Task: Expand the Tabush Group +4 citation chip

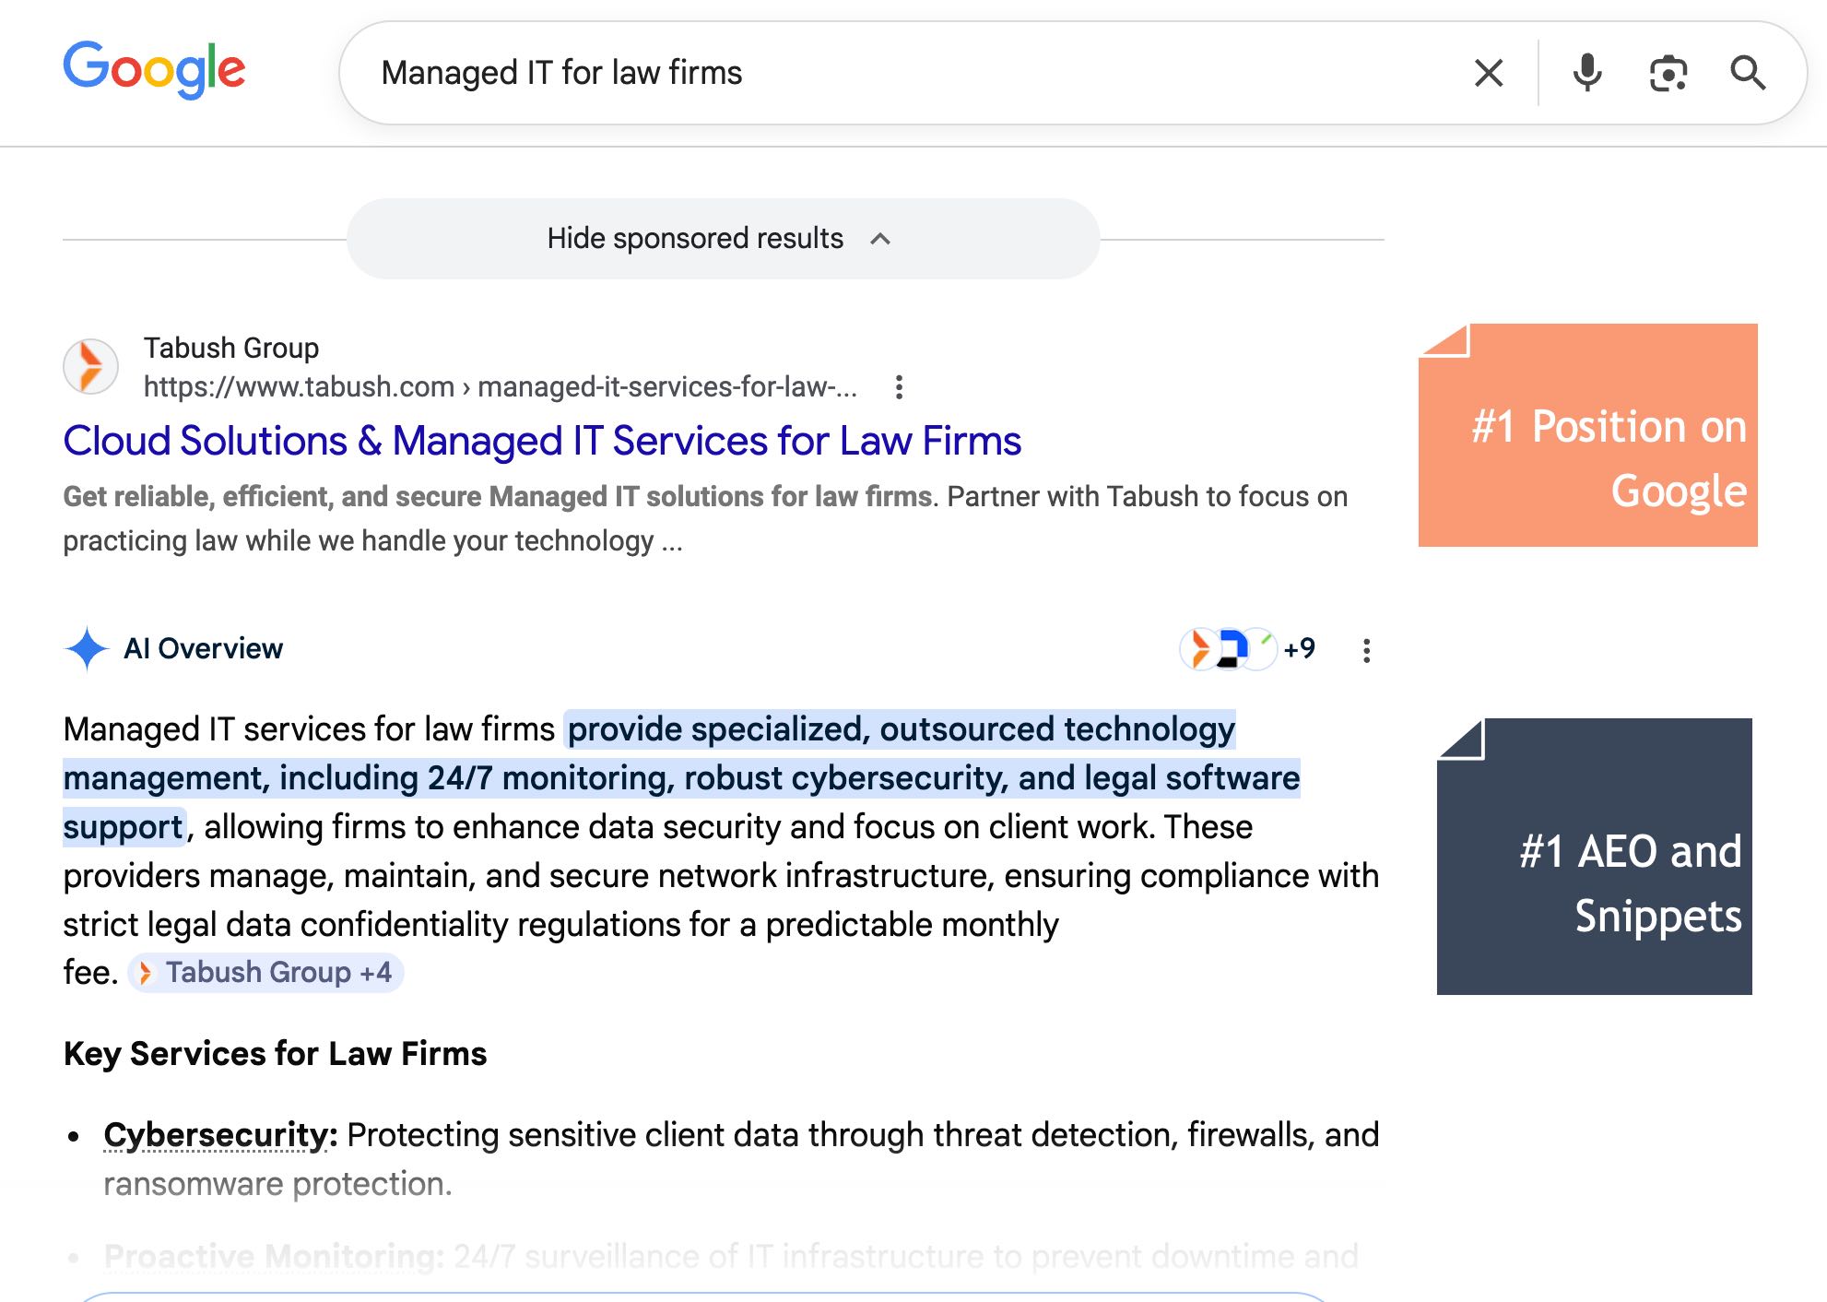Action: click(268, 971)
